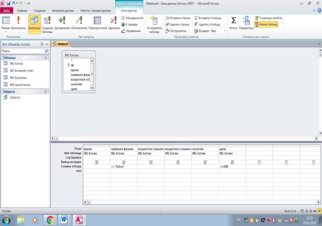Image resolution: width=322 pixels, height=226 pixels.
Task: Select the Удаление delete query icon
Action: pyautogui.click(x=114, y=21)
